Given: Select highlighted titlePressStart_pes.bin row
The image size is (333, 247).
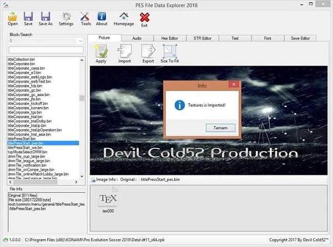Looking at the screenshot, I should [43, 143].
